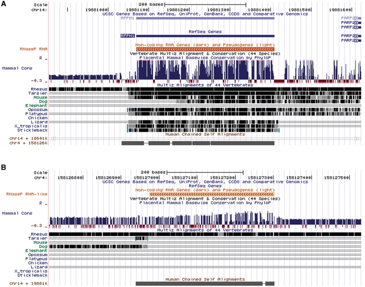Screen dimensions: 365x287
Task: Select the Tarsier species label in panel A
Action: click(38, 93)
